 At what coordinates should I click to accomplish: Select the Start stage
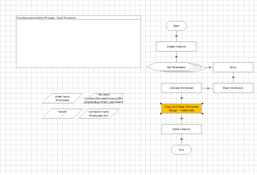point(176,26)
